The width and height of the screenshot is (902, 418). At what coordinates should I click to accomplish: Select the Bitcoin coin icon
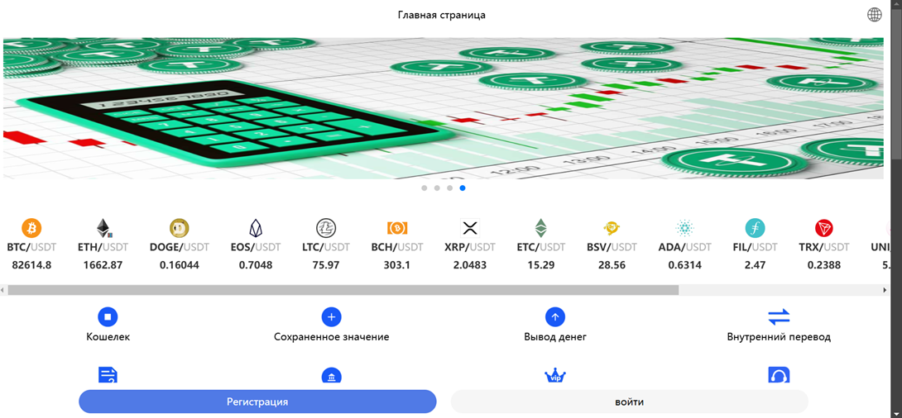coord(31,228)
